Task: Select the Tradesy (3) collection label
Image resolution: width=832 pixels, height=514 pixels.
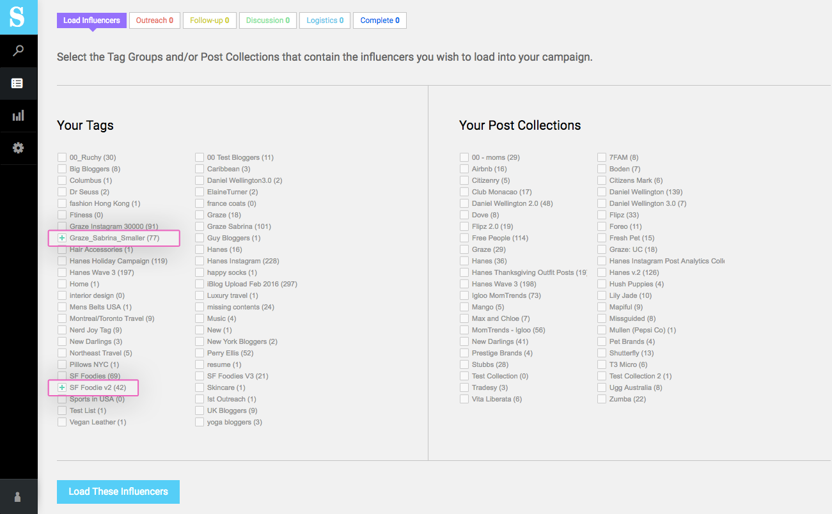Action: click(490, 387)
